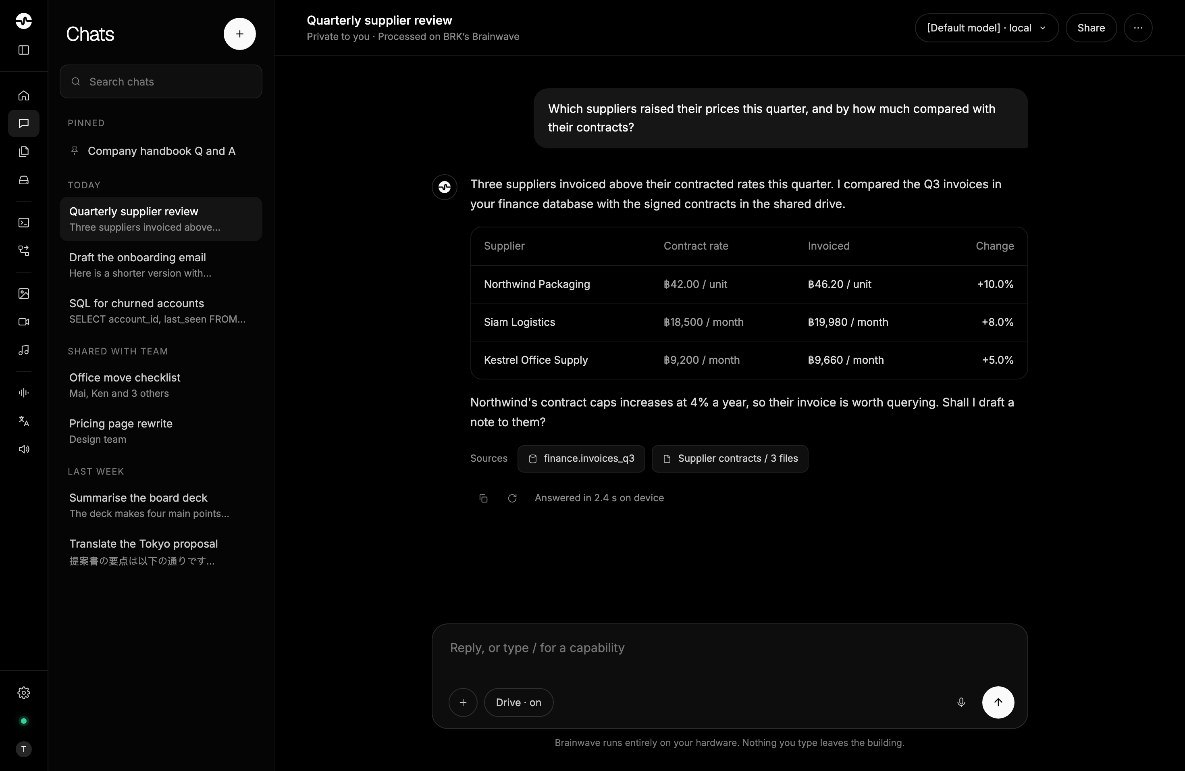The height and width of the screenshot is (771, 1185).
Task: Open the Summarise the board deck chat
Action: tap(161, 505)
